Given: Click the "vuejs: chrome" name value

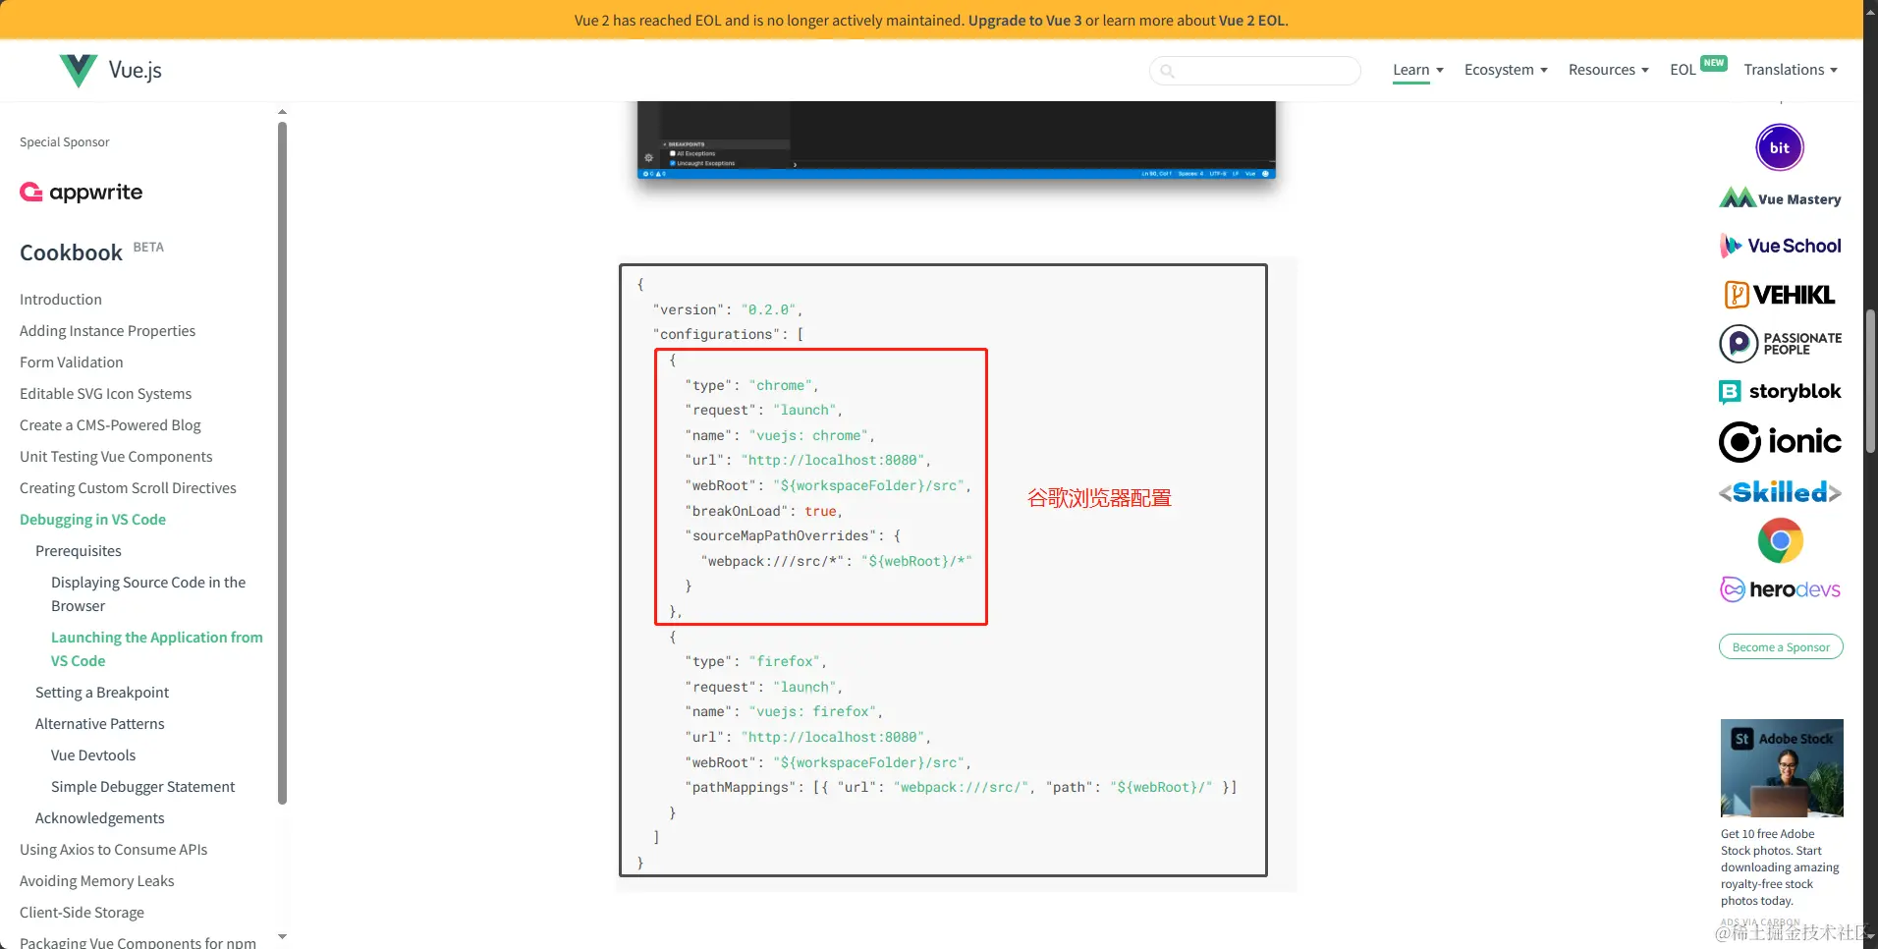Looking at the screenshot, I should (x=810, y=435).
